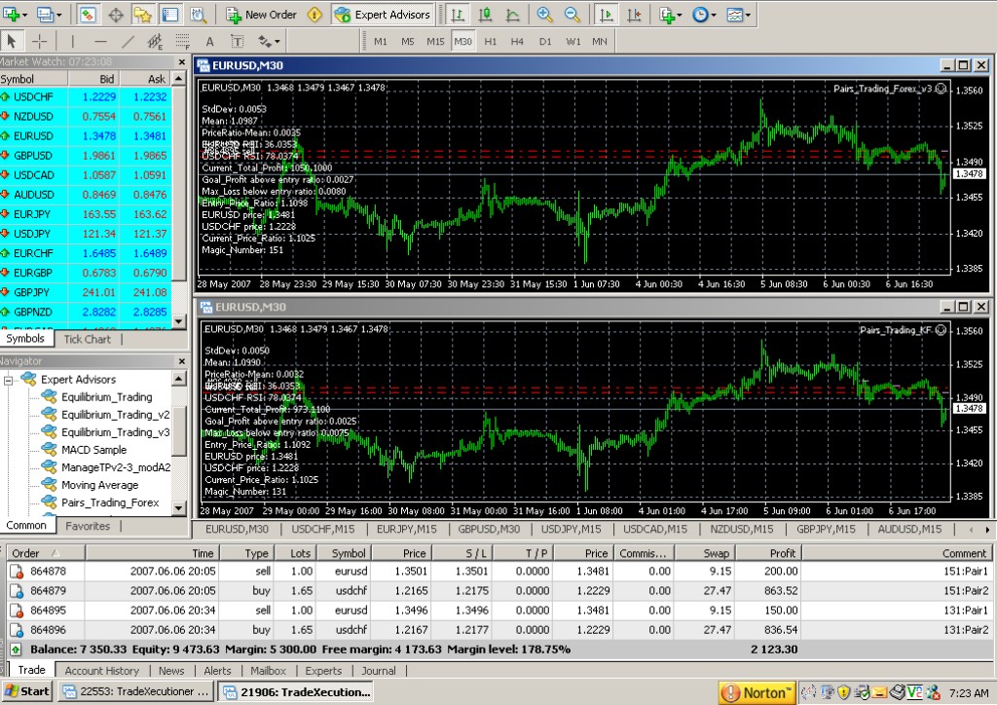Viewport: 997px width, 705px height.
Task: Open the arrows objects dropdown
Action: 269,41
